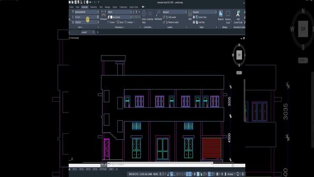Open the Help icon beside ribbon tabs

(143, 7)
